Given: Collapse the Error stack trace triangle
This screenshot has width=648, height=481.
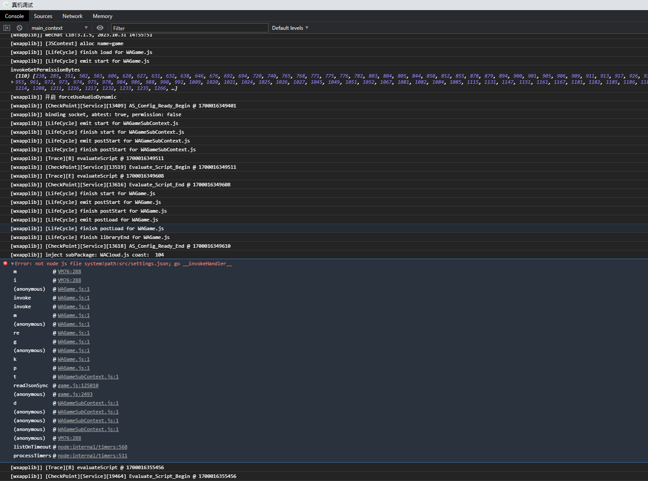Looking at the screenshot, I should tap(12, 264).
